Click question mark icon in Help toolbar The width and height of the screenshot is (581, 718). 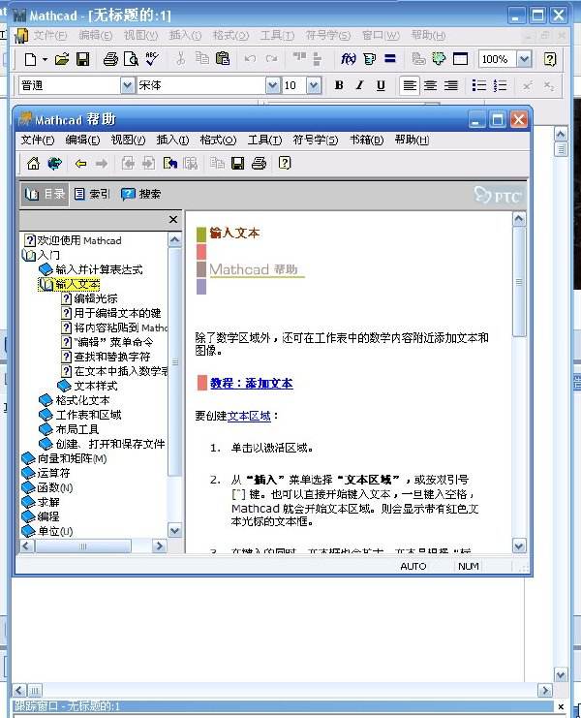click(x=285, y=163)
